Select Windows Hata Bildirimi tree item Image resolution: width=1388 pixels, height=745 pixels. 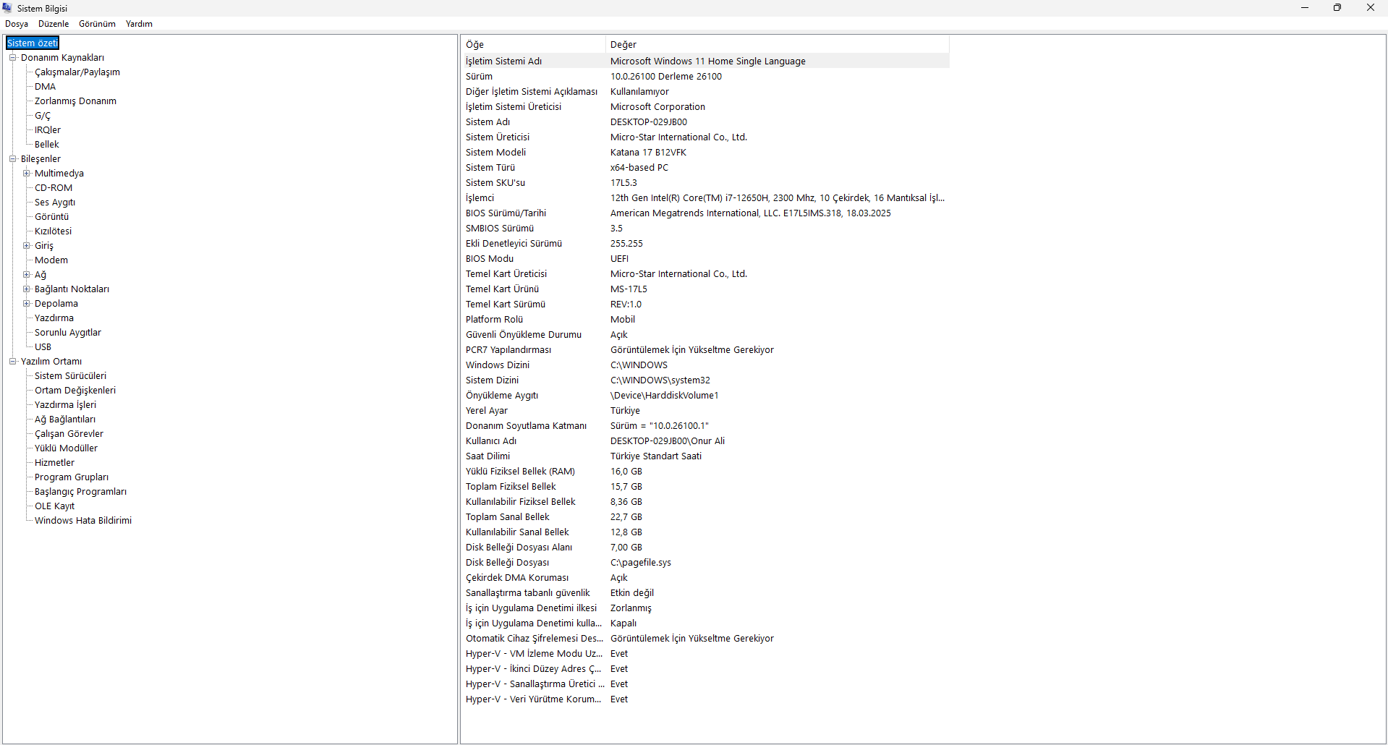(x=83, y=520)
